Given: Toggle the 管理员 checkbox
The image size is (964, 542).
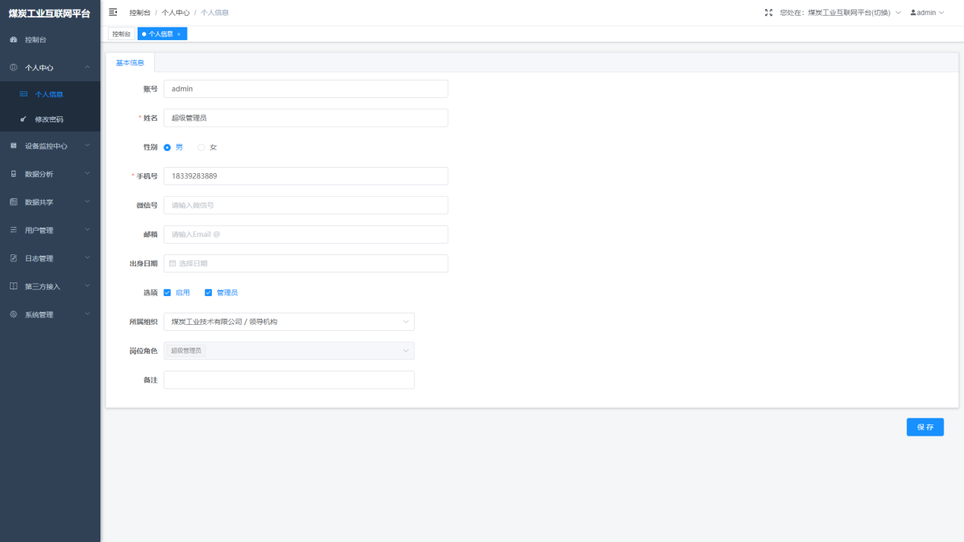Looking at the screenshot, I should [x=208, y=292].
